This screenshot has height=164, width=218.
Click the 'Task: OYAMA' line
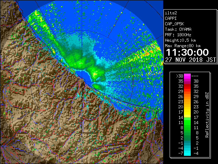178,29
